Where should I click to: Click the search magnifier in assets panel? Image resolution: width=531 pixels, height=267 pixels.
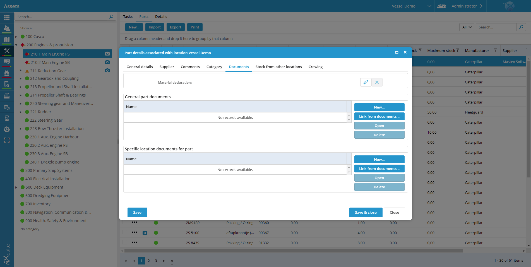point(111,17)
